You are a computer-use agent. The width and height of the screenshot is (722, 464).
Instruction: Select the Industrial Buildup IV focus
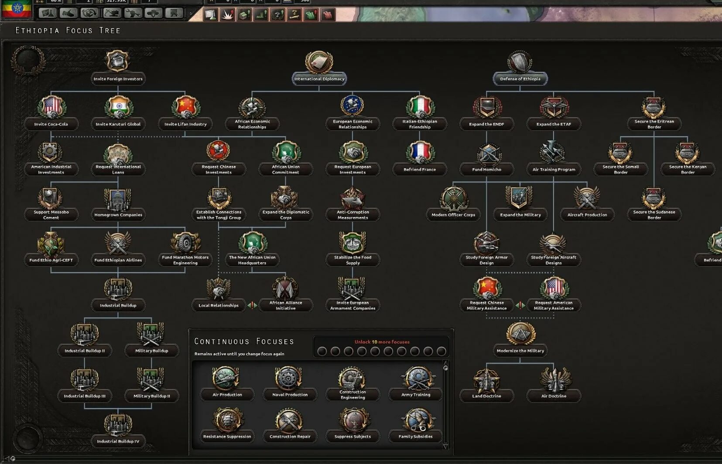pyautogui.click(x=118, y=430)
